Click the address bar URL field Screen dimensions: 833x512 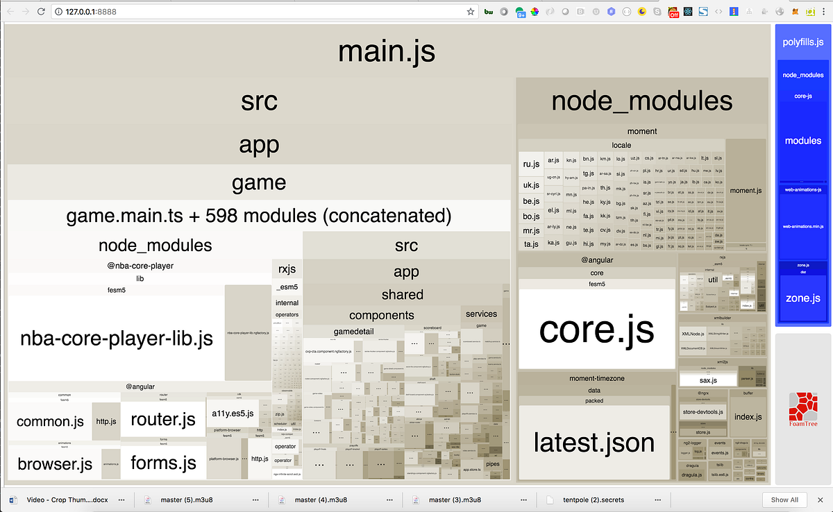208,11
